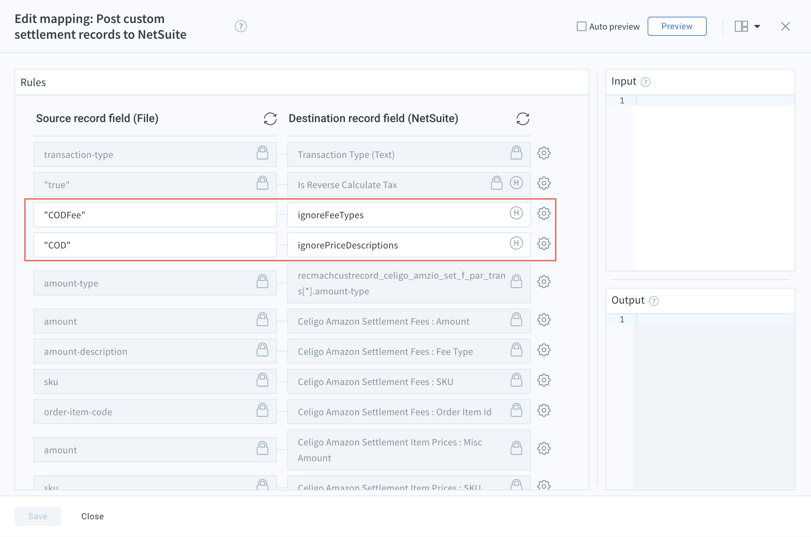This screenshot has width=811, height=537.
Task: Click lock icon on order-item-code source
Action: (262, 410)
